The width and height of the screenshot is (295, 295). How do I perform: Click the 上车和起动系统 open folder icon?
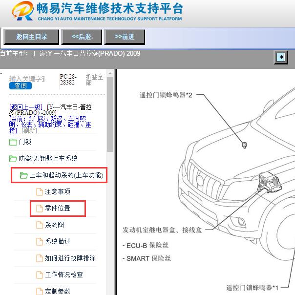coord(24,175)
